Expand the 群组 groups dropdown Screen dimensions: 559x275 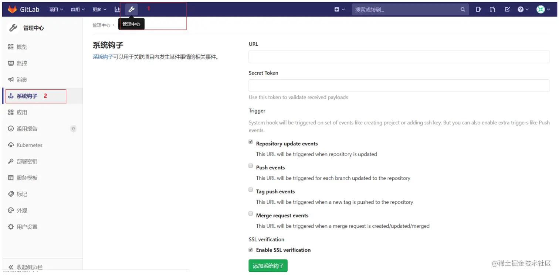(x=78, y=10)
